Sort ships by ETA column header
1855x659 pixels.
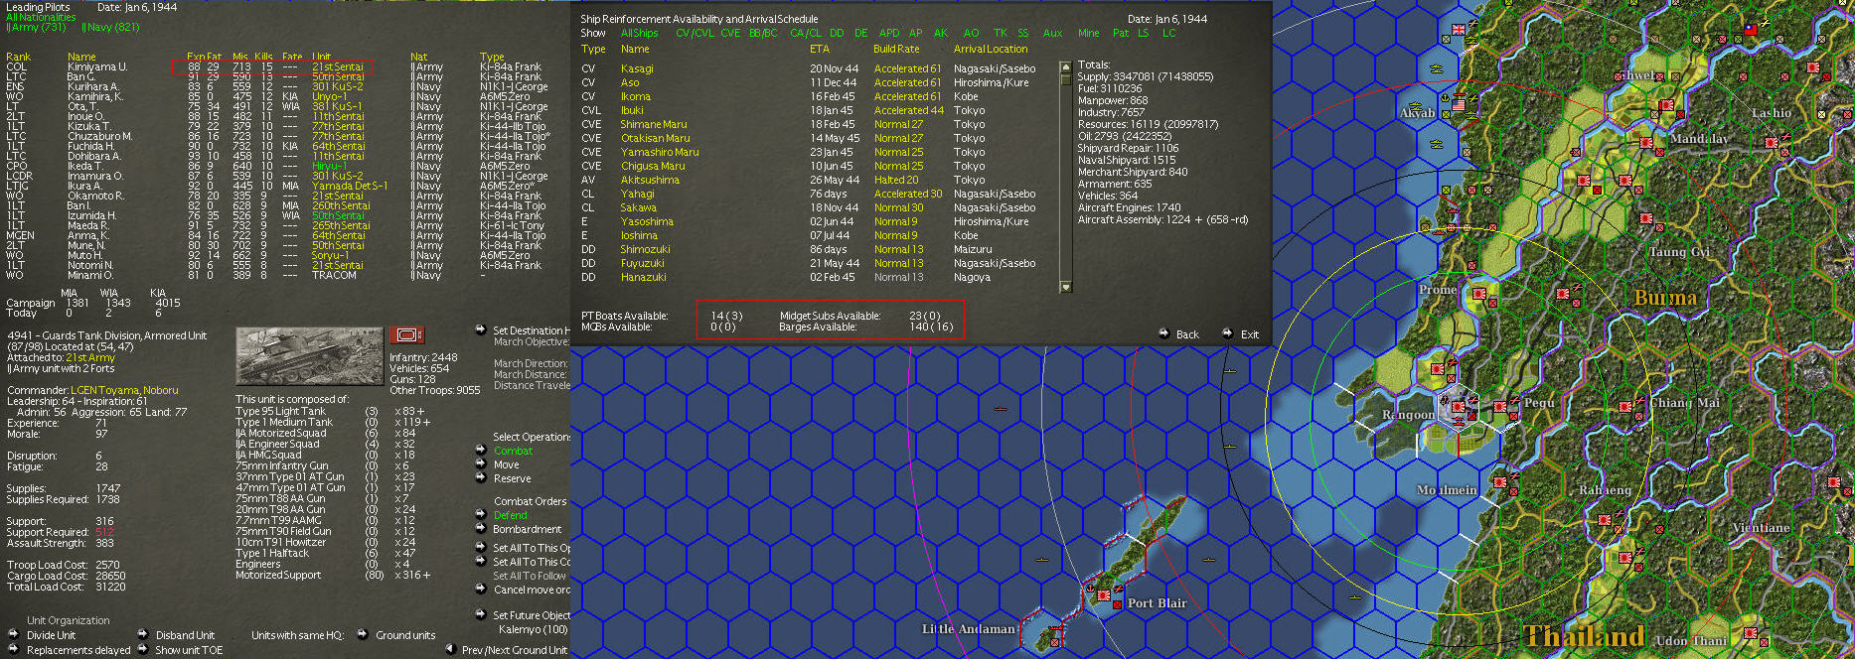(819, 49)
